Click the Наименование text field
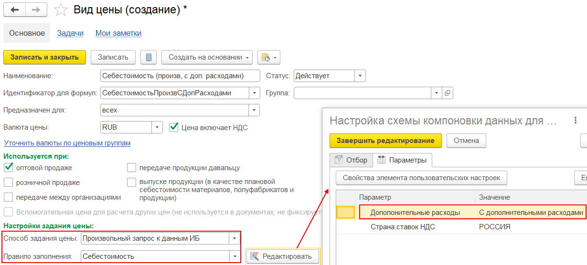This screenshot has width=587, height=265. tap(180, 76)
